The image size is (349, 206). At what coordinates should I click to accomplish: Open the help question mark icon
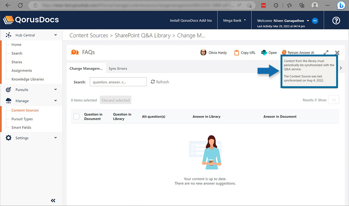tap(336, 21)
